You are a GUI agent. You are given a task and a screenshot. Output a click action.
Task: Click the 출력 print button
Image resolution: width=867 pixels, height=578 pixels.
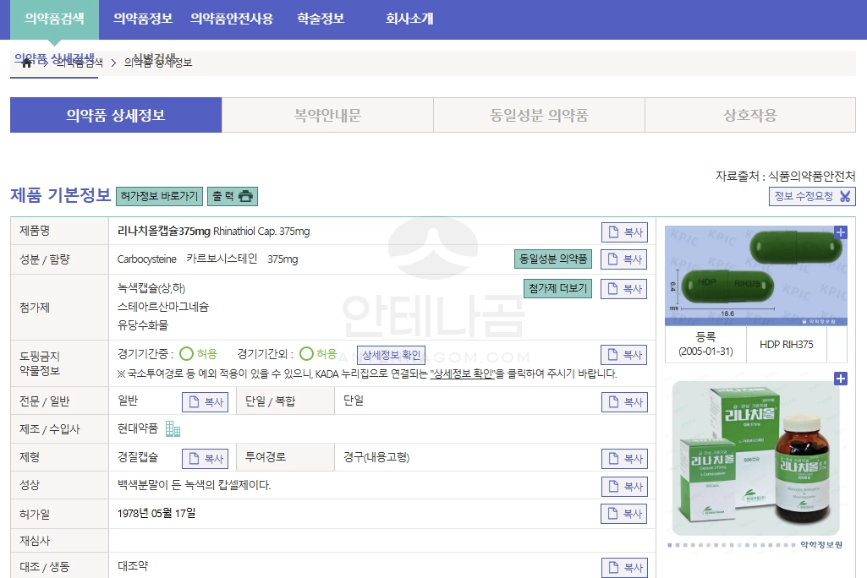coord(233,196)
